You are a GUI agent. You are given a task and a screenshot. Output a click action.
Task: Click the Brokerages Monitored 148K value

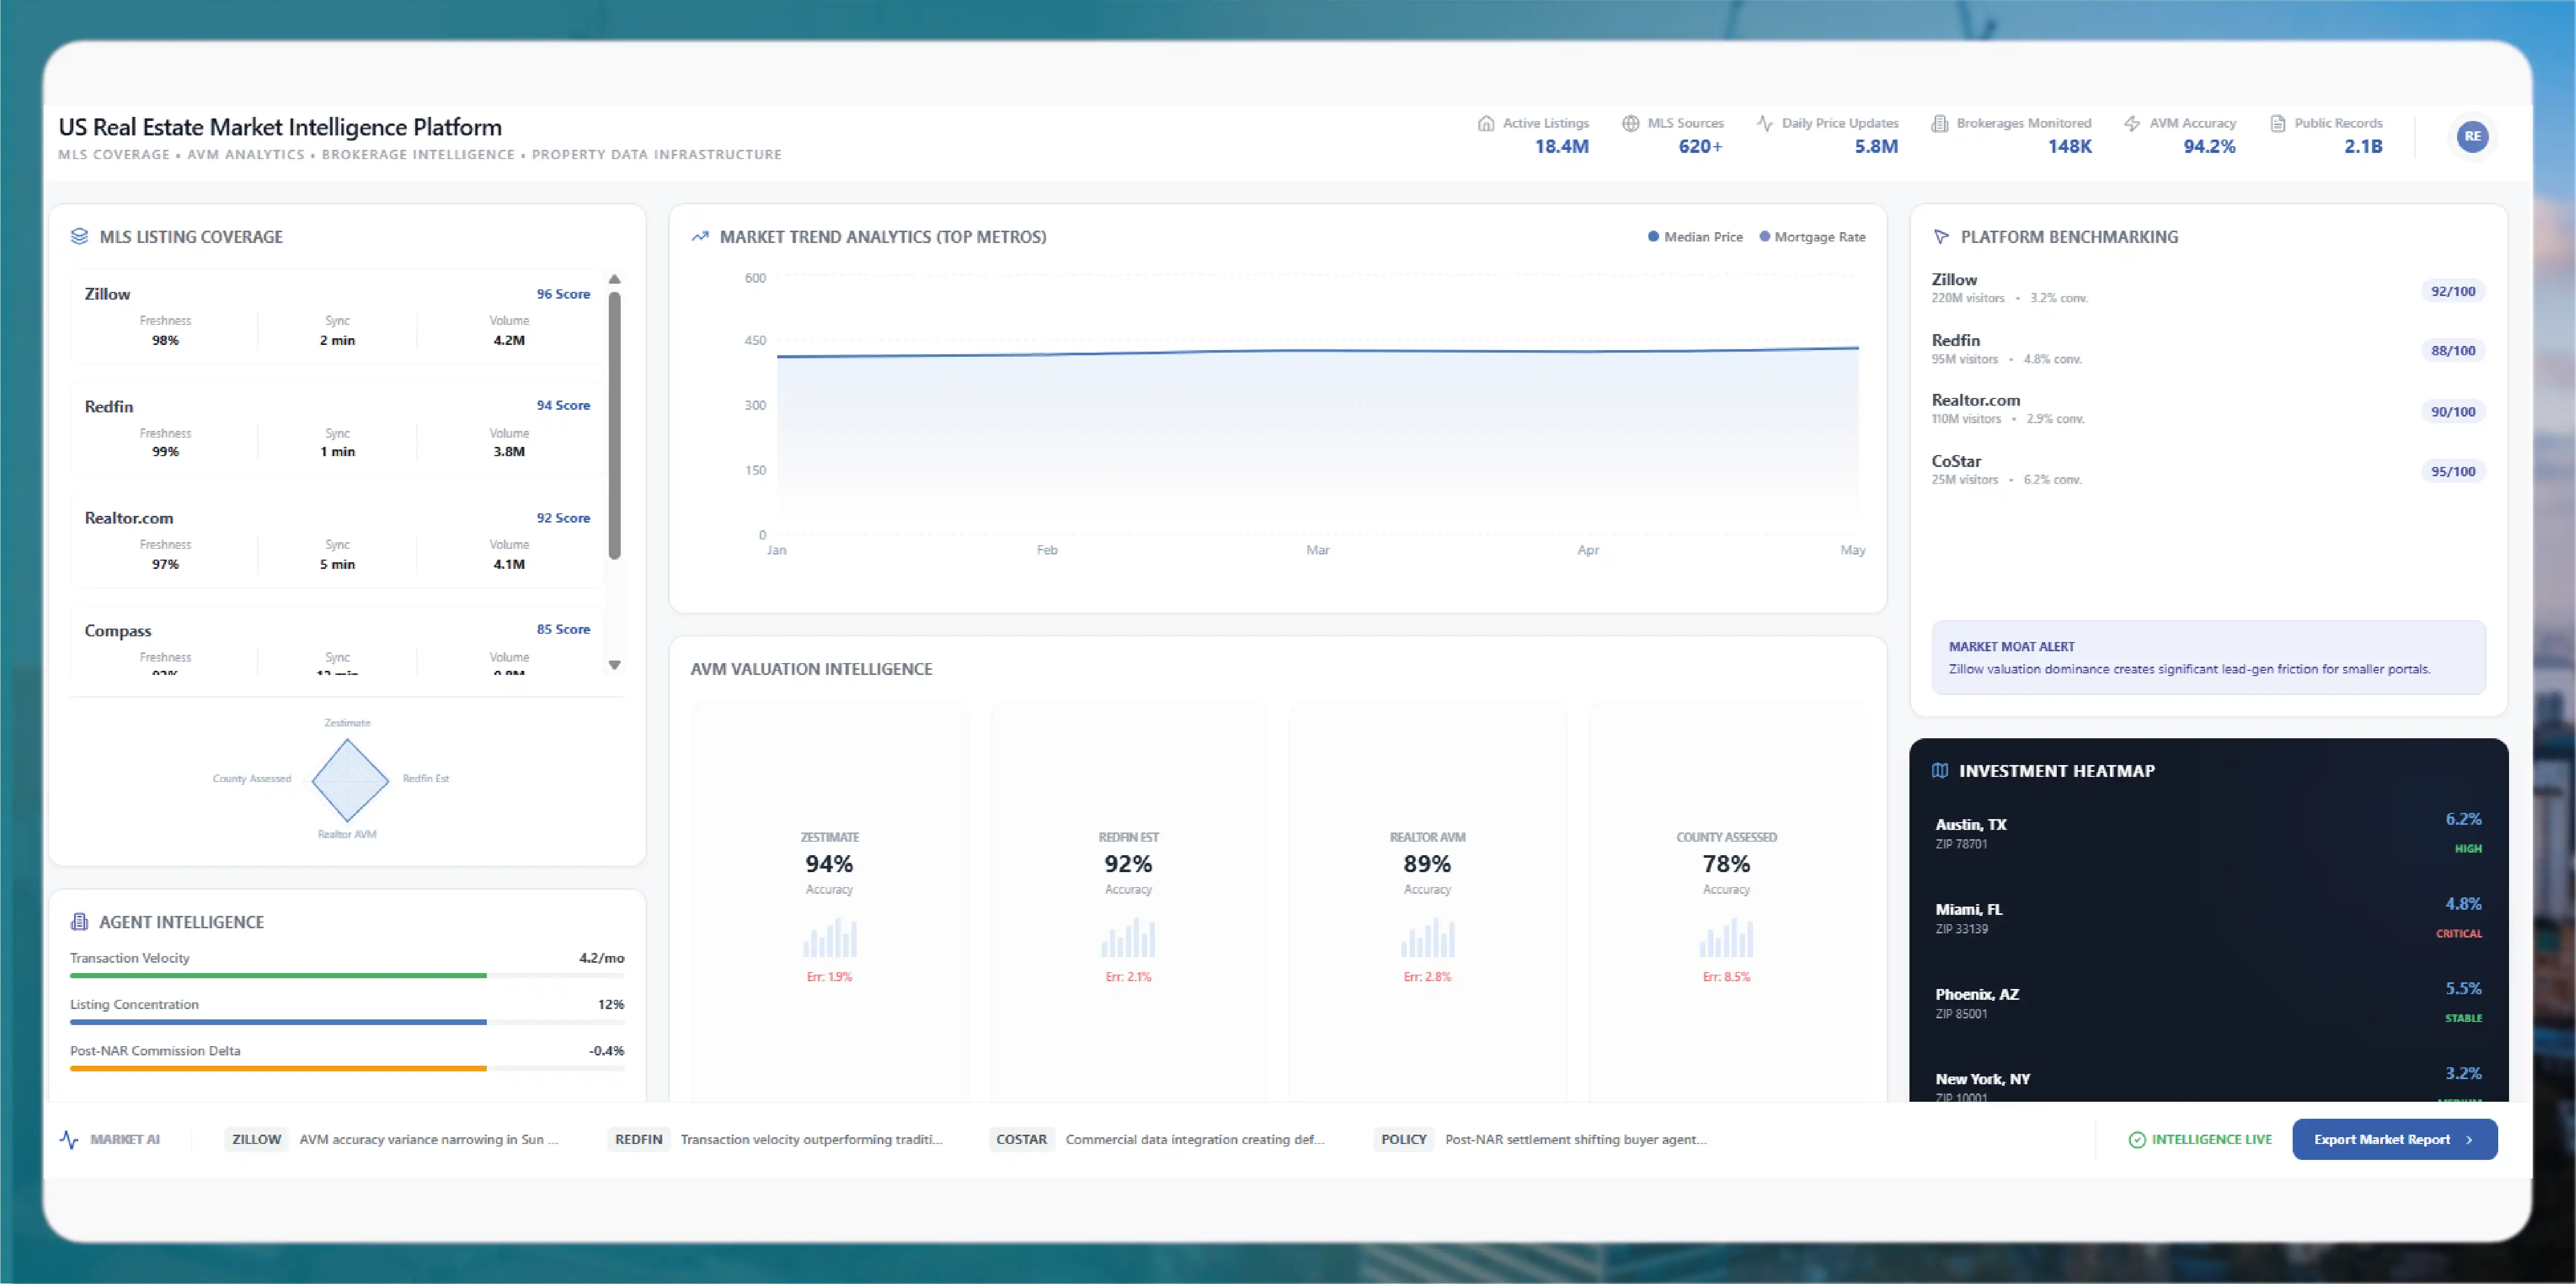pyautogui.click(x=2069, y=147)
